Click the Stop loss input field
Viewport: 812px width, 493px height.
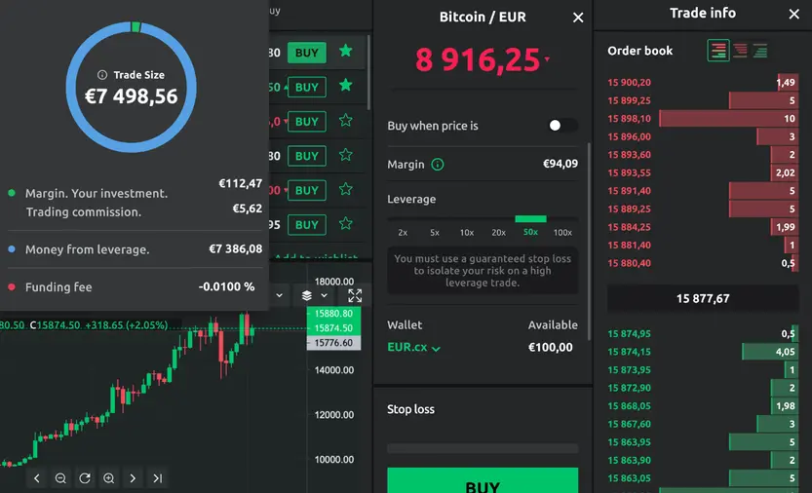pyautogui.click(x=483, y=448)
